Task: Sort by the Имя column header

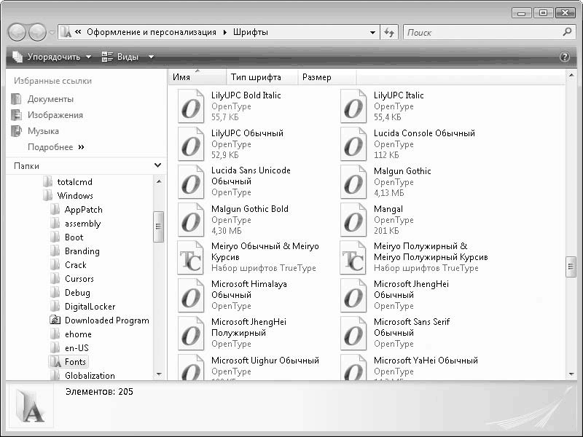Action: point(182,77)
